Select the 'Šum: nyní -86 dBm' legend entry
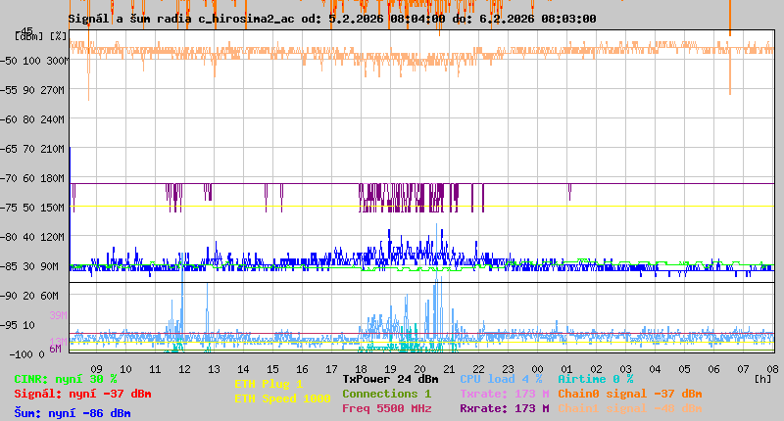 point(73,413)
